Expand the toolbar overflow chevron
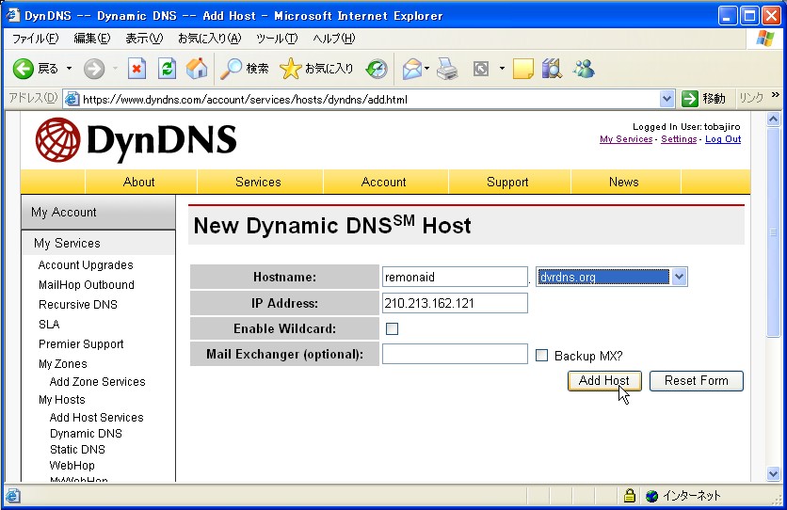Image resolution: width=787 pixels, height=510 pixels. coord(775,95)
